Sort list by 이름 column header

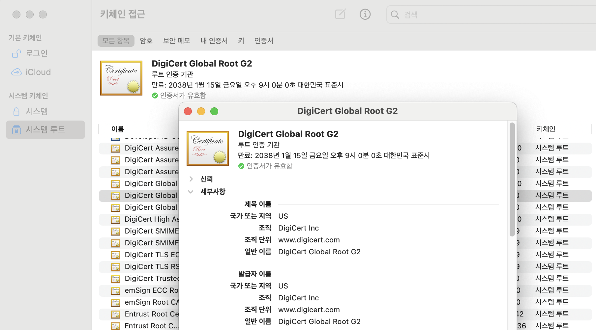tap(118, 129)
